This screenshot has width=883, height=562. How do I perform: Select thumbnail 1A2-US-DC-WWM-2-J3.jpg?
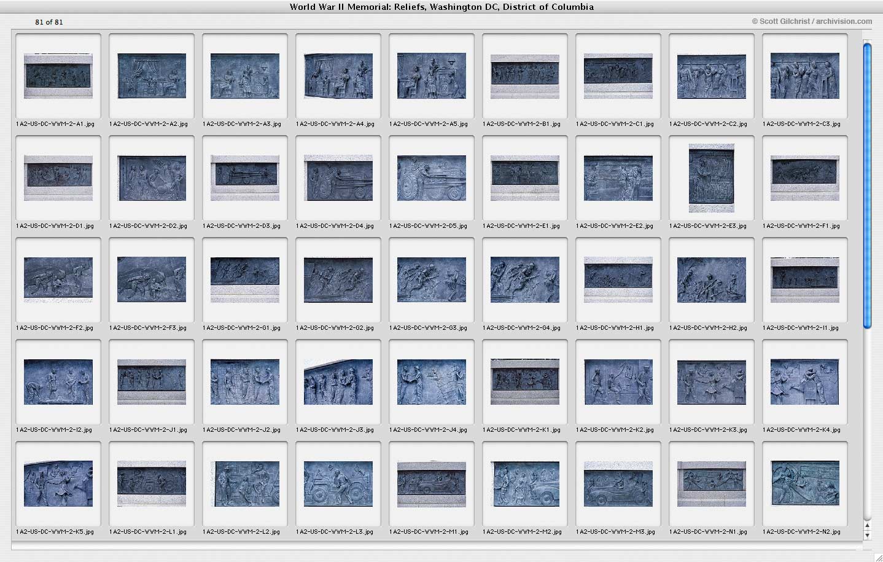pyautogui.click(x=338, y=382)
